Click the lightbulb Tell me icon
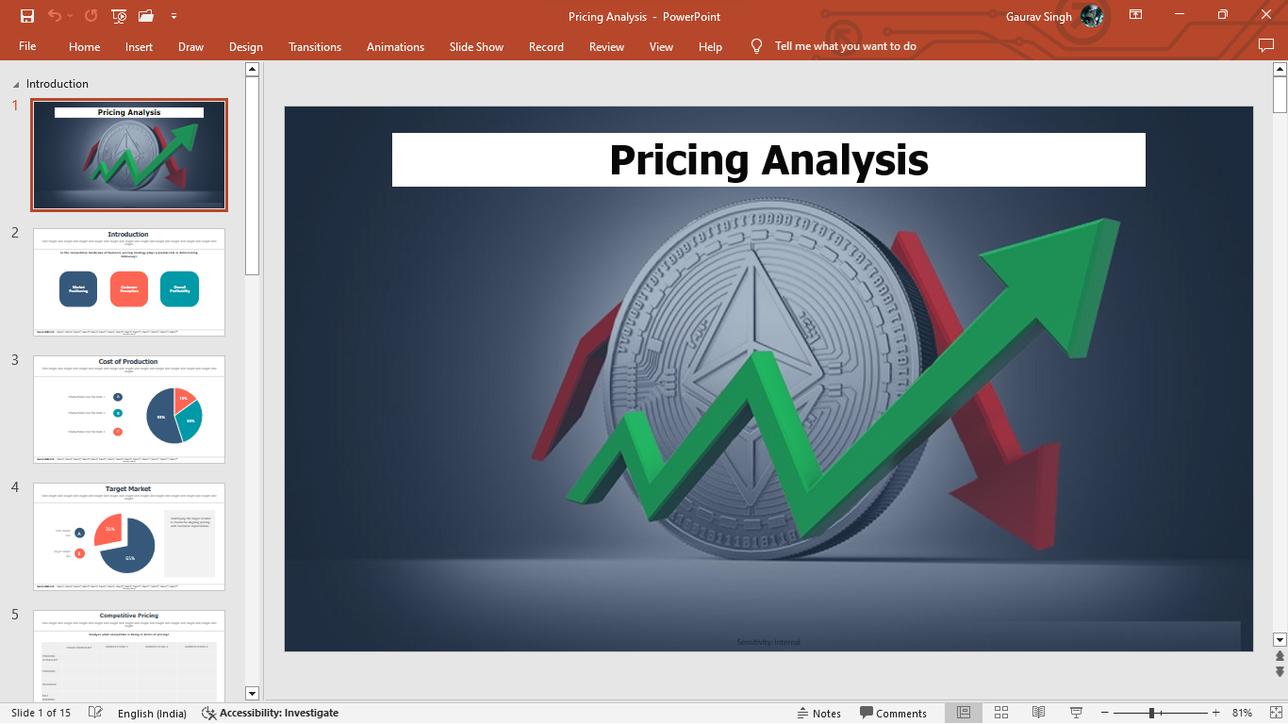 pos(756,46)
